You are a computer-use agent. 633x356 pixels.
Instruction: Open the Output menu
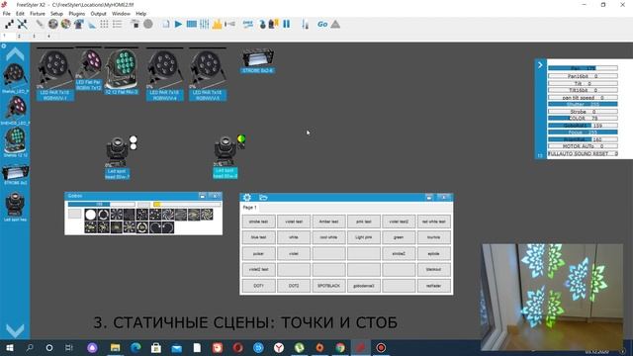click(x=98, y=13)
